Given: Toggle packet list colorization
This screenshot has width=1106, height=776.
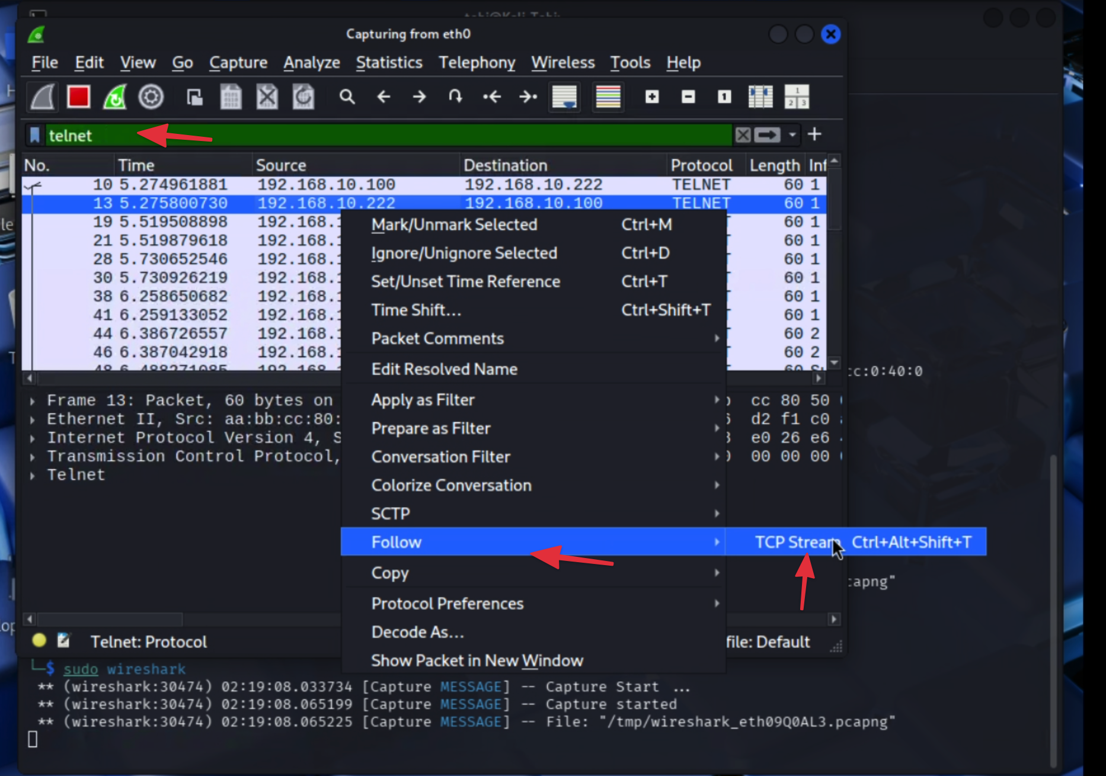Looking at the screenshot, I should tap(608, 97).
